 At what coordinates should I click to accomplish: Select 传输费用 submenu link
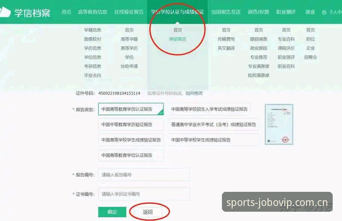226,39
